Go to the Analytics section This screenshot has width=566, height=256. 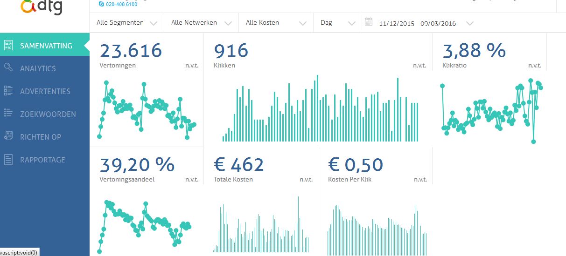(45, 68)
